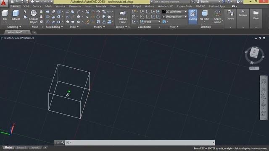Undo with the quick access arrow
Viewport: 269px width, 151px height.
[37, 2]
